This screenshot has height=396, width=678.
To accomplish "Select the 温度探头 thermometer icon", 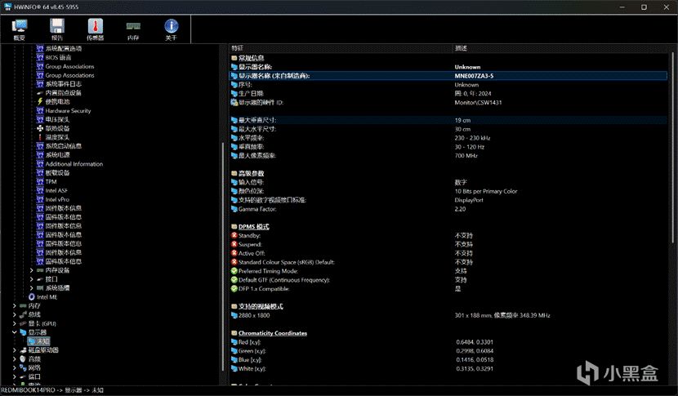I will click(40, 137).
